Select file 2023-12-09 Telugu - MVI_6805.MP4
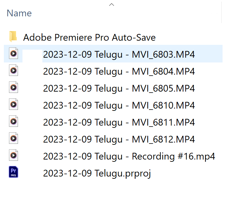 pos(119,88)
